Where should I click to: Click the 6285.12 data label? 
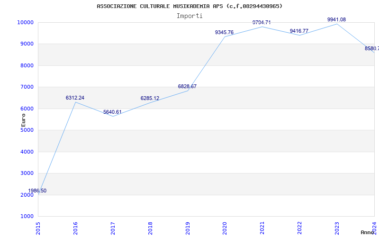(150, 99)
